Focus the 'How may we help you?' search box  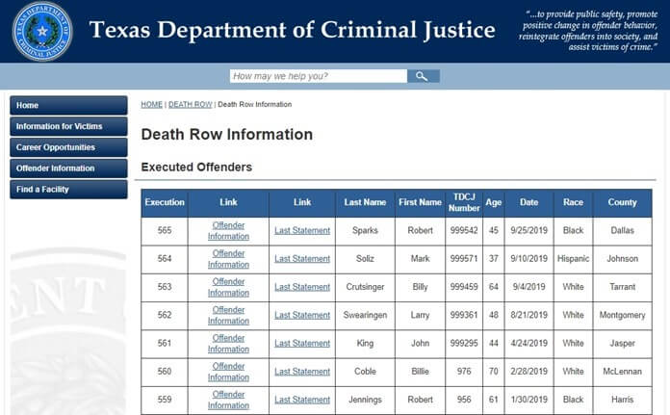(x=319, y=76)
